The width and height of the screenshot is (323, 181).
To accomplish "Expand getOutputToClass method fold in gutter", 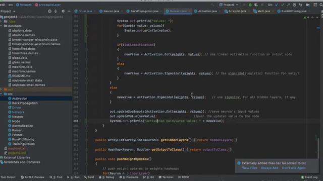I will 86,150.
